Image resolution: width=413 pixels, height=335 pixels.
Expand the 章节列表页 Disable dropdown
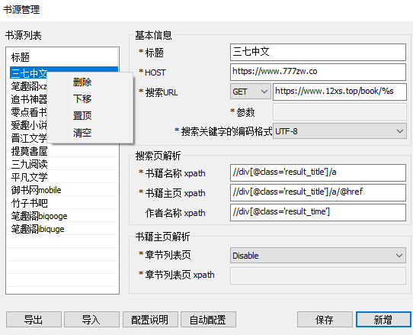[x=318, y=256]
